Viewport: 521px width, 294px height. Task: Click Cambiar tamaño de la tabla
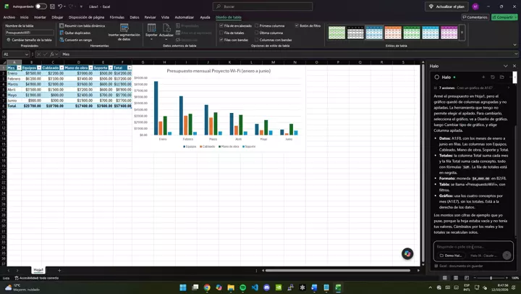click(29, 40)
